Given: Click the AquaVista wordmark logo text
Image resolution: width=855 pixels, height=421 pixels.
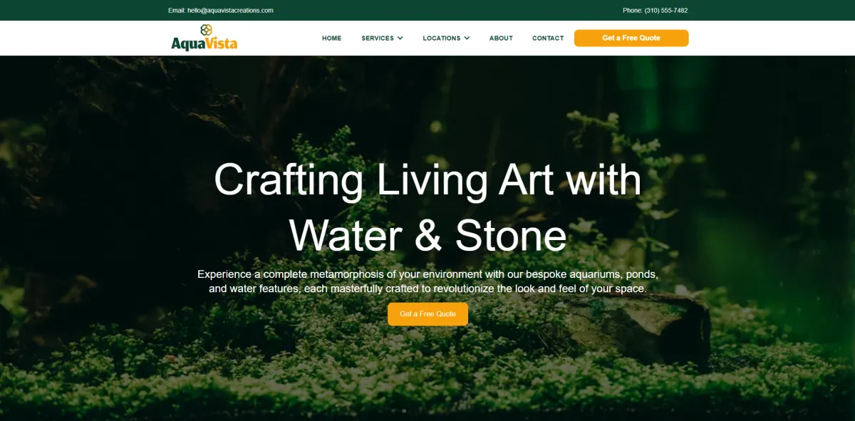Looking at the screenshot, I should (x=204, y=43).
